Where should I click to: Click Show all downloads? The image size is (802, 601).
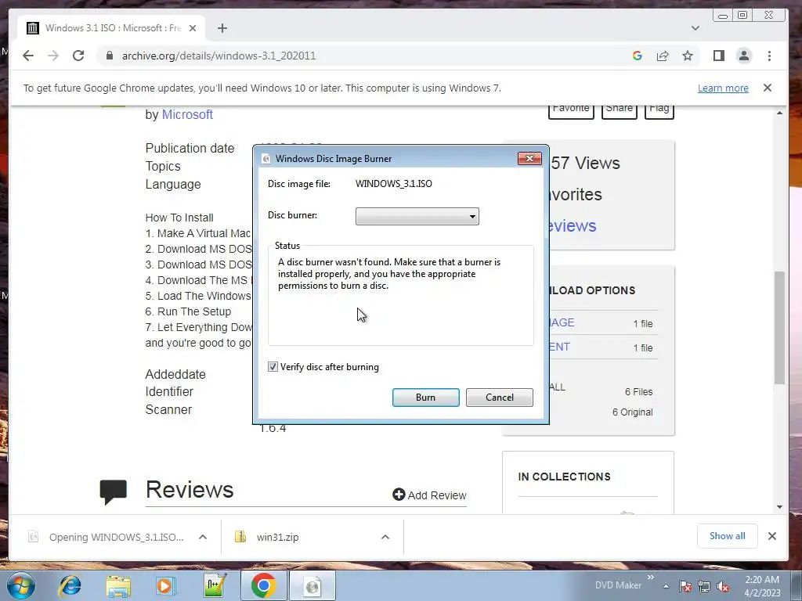click(727, 535)
